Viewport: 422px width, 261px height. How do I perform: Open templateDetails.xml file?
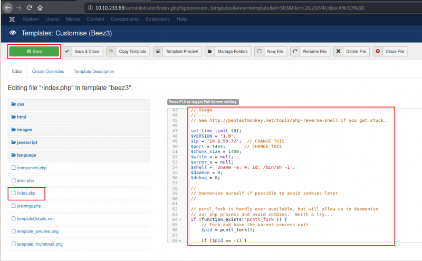coord(35,218)
